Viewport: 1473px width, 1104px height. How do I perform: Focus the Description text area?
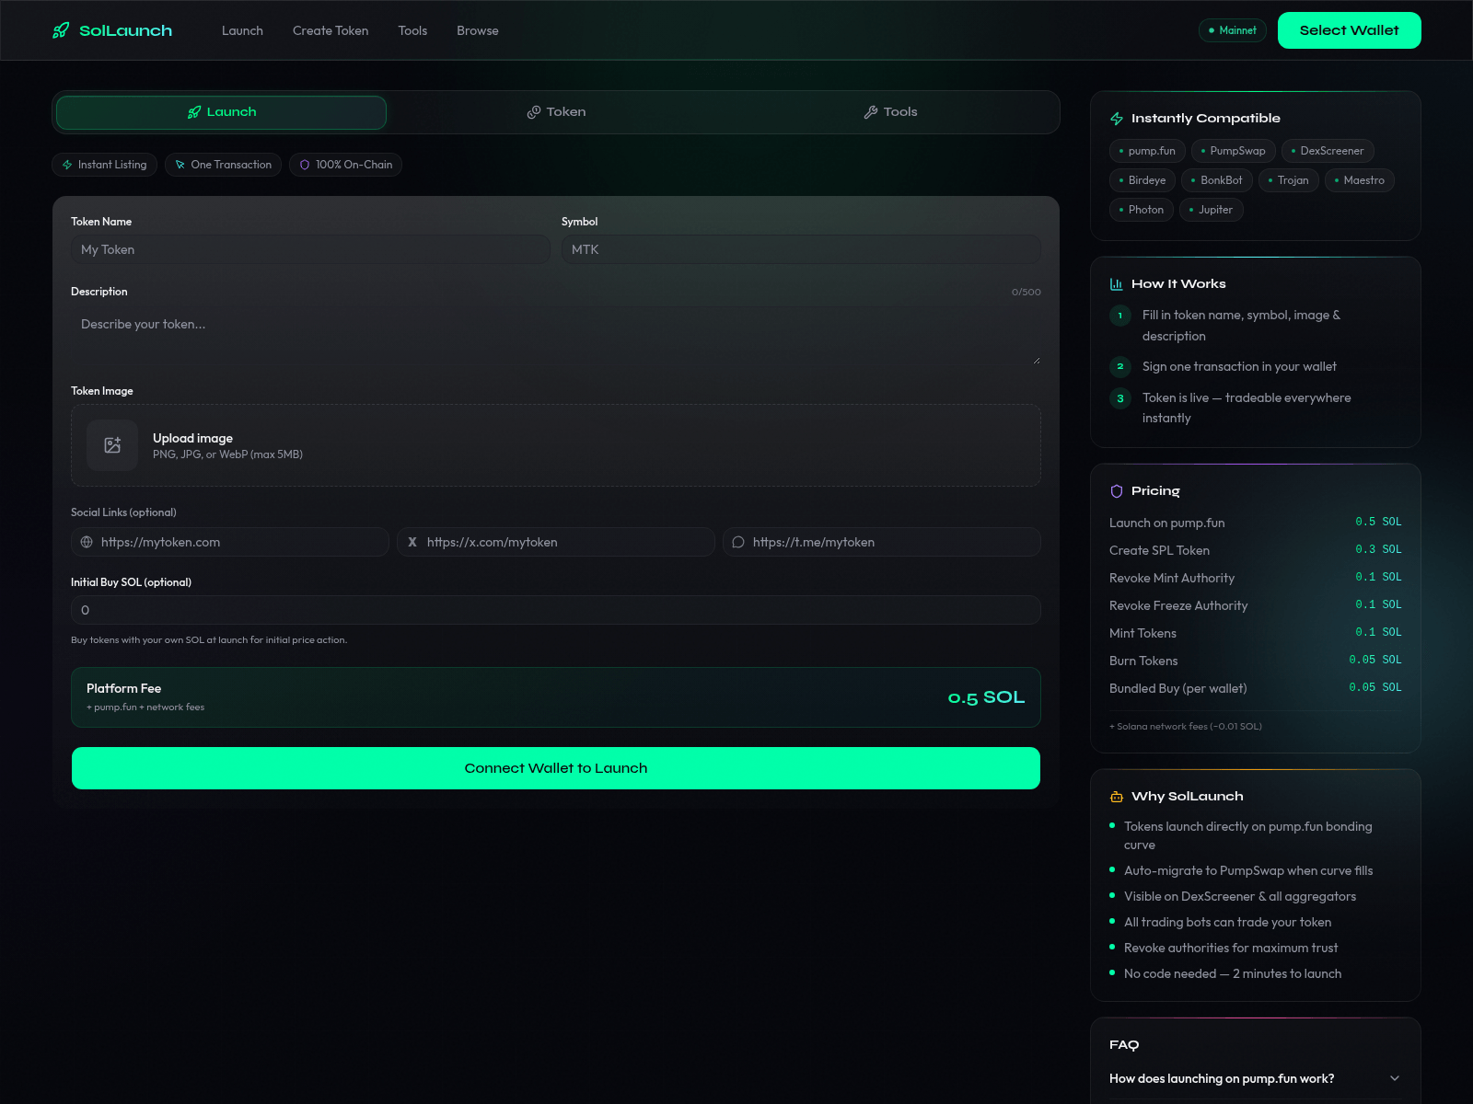556,335
